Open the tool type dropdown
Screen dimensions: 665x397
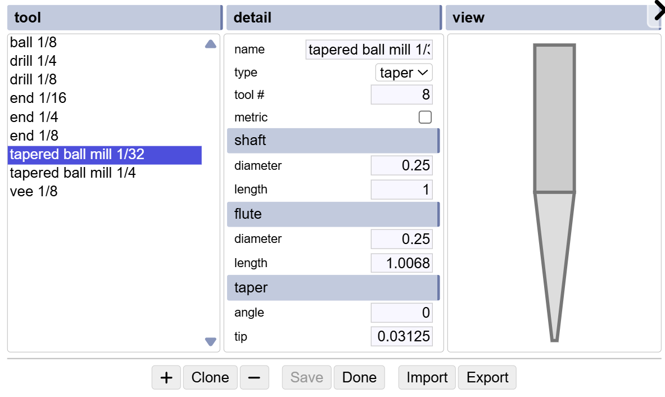click(404, 73)
